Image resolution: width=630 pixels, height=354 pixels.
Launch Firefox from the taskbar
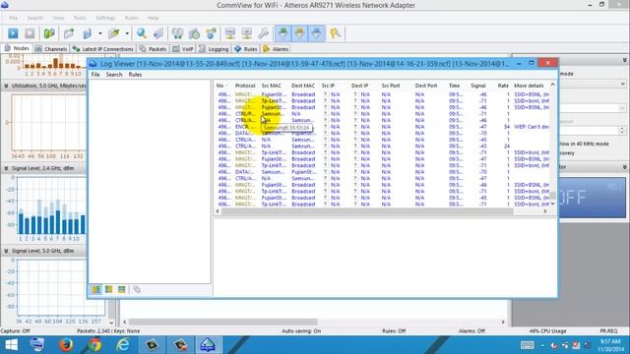click(66, 345)
